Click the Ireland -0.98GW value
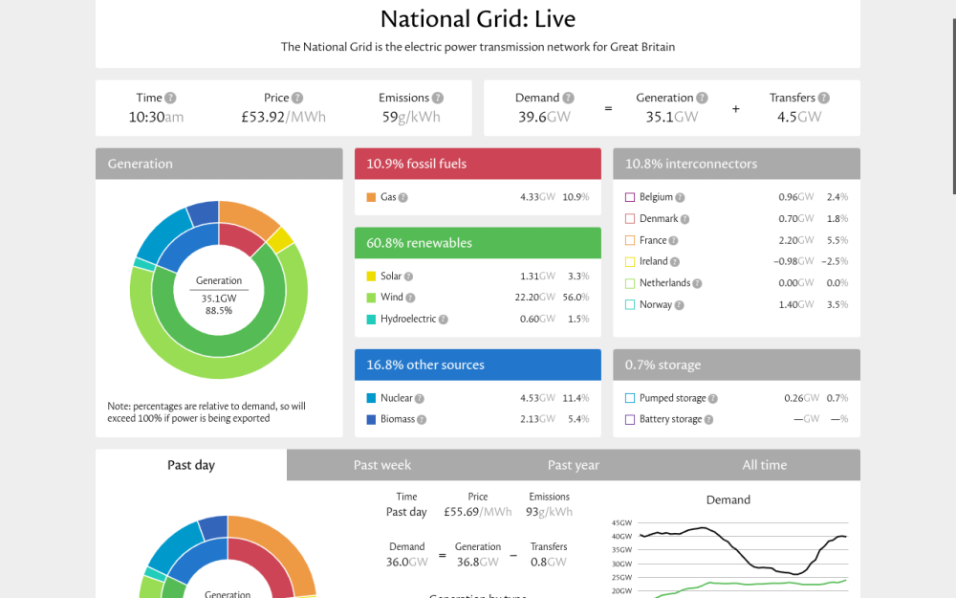The width and height of the screenshot is (956, 598). click(x=793, y=261)
